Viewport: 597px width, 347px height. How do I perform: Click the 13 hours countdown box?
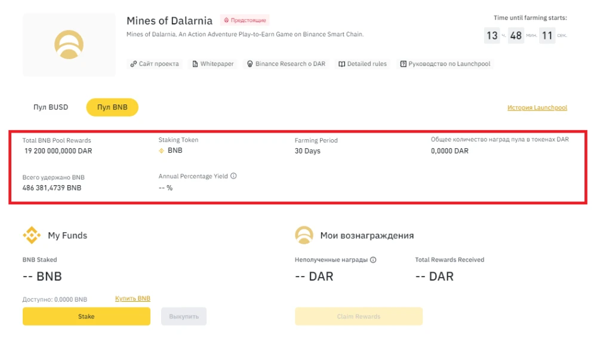[492, 35]
